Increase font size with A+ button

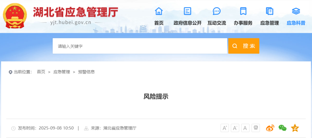tap(225, 128)
